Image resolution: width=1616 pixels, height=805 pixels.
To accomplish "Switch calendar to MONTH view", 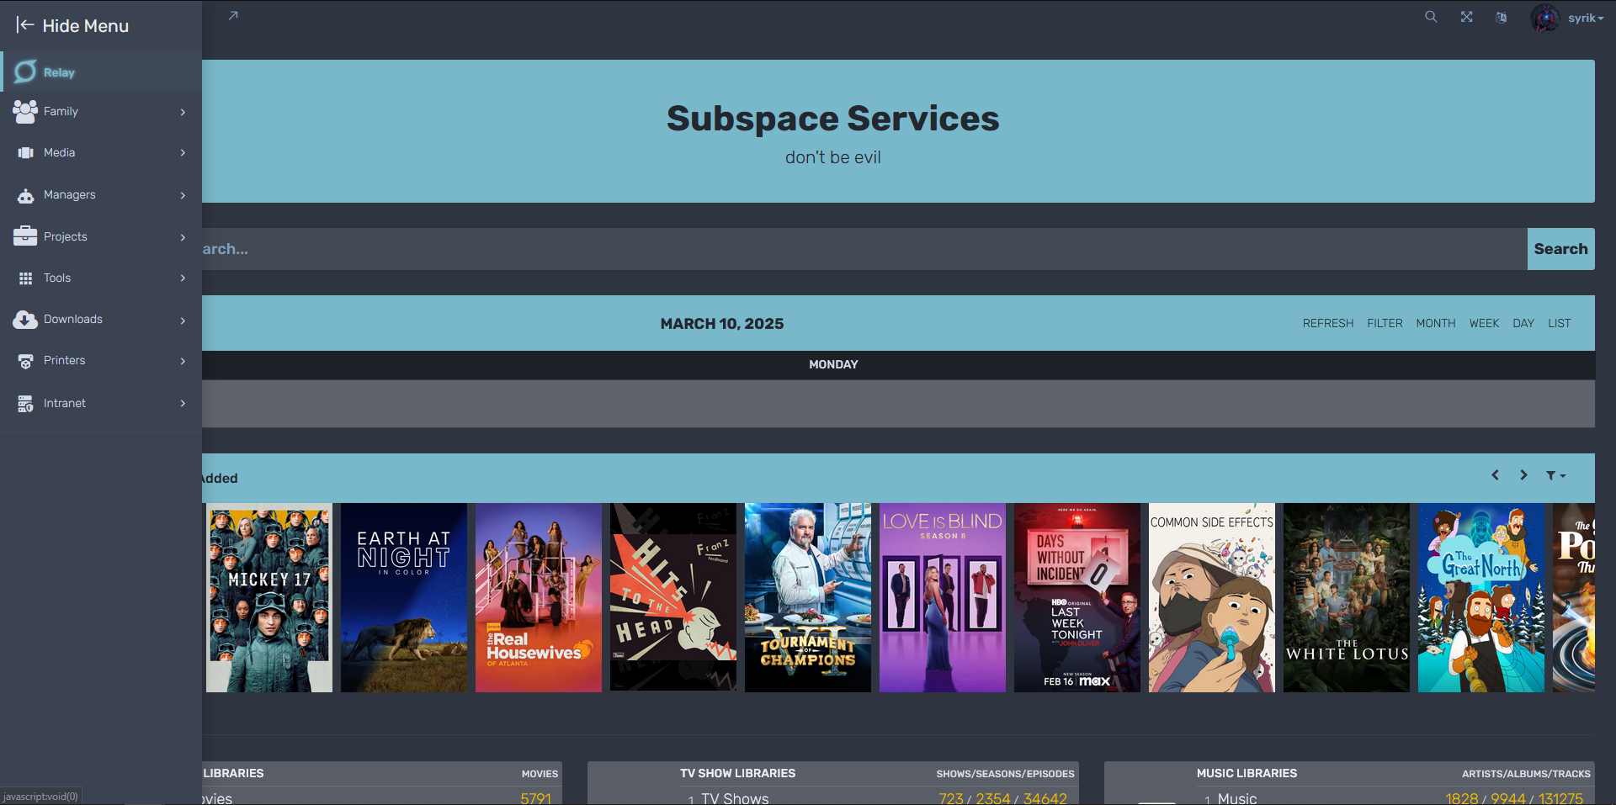I will [1435, 323].
